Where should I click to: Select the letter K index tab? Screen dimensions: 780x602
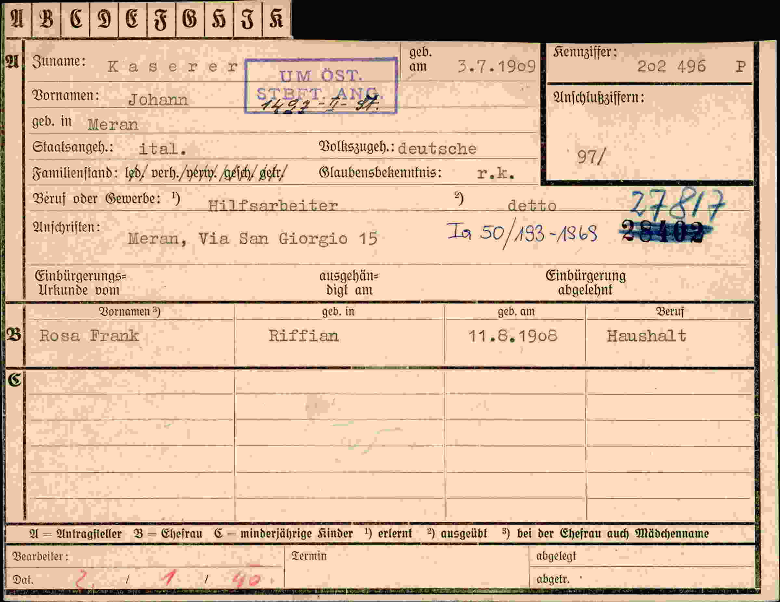277,19
